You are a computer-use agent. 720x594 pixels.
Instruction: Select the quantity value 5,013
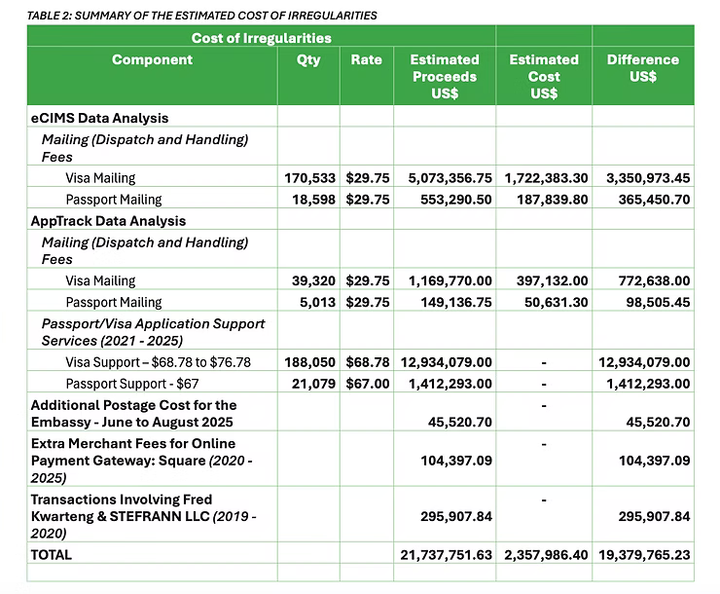click(x=318, y=302)
